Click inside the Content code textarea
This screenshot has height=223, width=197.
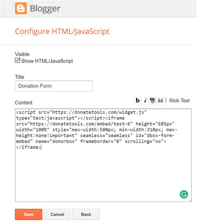coord(103,155)
